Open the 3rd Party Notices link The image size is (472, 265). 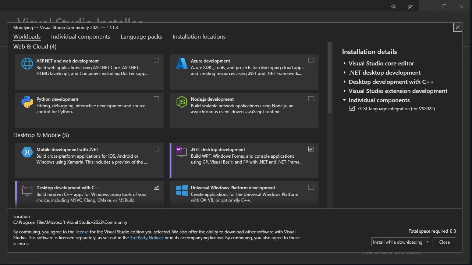[146, 237]
